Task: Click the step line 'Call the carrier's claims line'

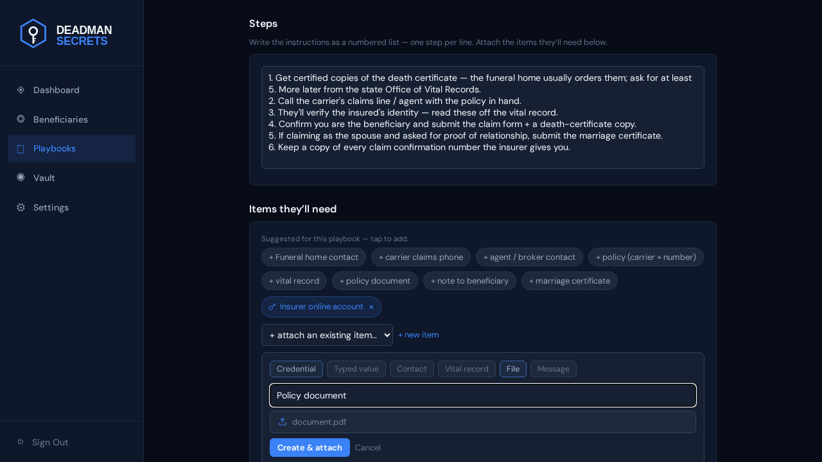Action: [395, 101]
